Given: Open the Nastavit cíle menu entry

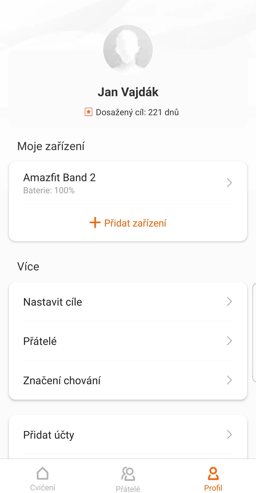Looking at the screenshot, I should (x=53, y=302).
